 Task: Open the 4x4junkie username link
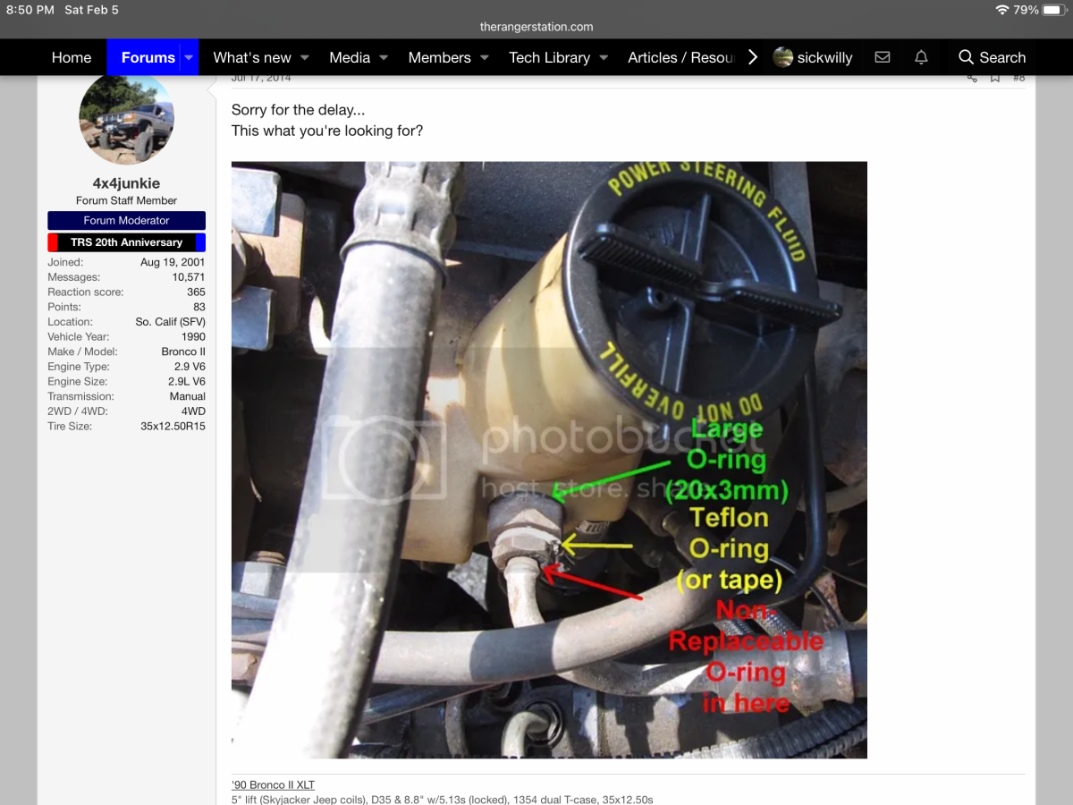[x=126, y=183]
